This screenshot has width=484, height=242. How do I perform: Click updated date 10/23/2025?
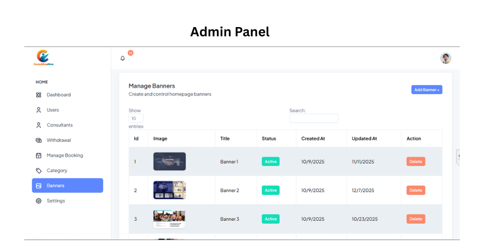click(x=365, y=219)
